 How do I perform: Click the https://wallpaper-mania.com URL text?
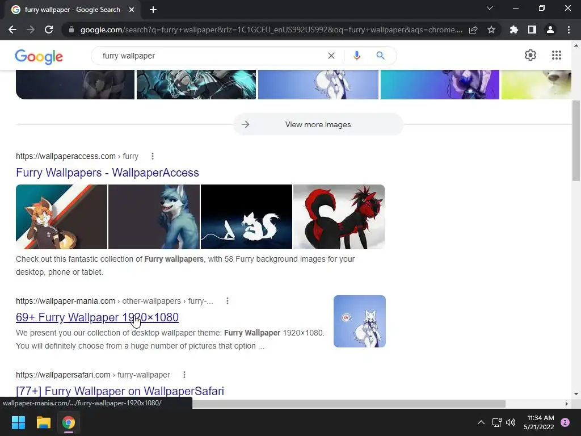(x=65, y=301)
